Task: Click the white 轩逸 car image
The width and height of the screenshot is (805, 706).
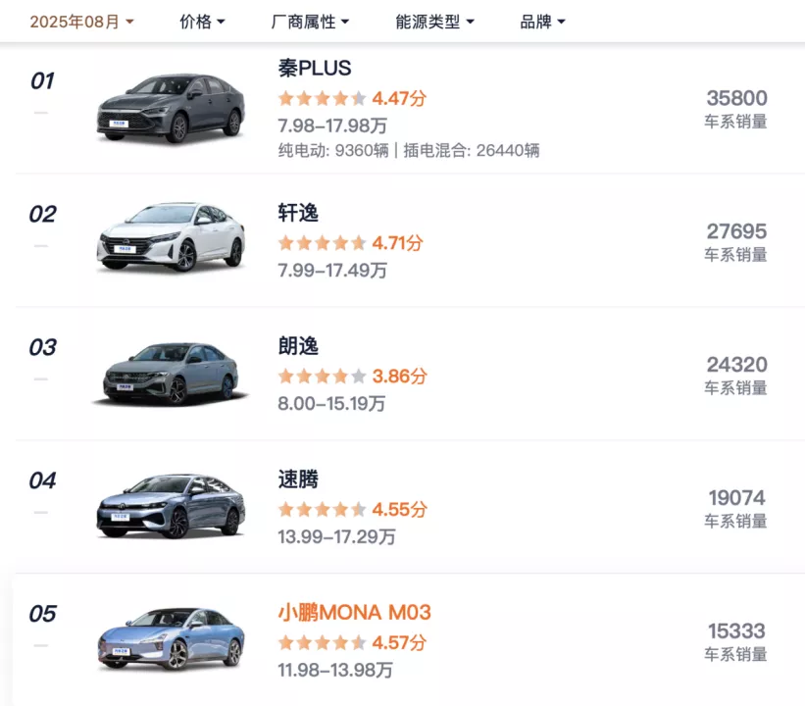Action: pos(170,238)
